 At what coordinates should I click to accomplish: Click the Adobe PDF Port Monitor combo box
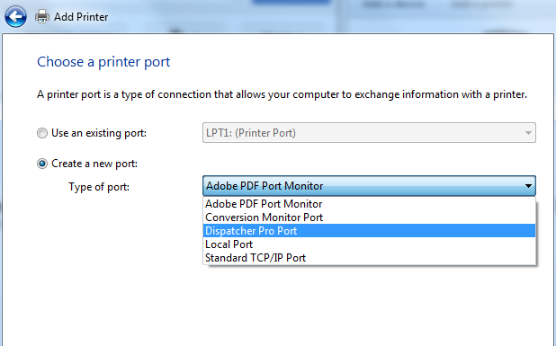coord(369,186)
